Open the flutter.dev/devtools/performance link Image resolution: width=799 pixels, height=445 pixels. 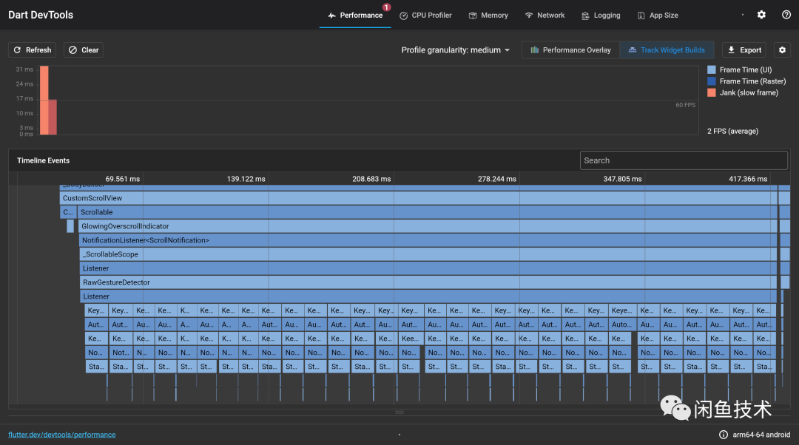[61, 435]
